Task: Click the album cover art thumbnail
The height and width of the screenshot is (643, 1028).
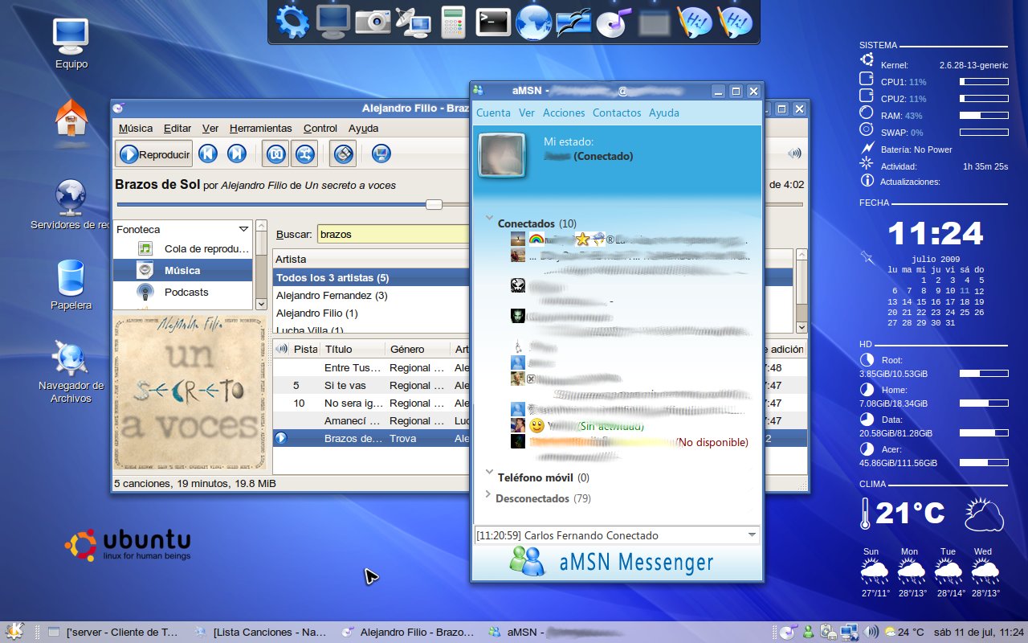Action: tap(190, 392)
